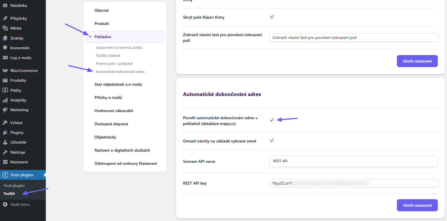
Task: Uncheck Skrýt pole Název firmy
Action: click(x=271, y=16)
